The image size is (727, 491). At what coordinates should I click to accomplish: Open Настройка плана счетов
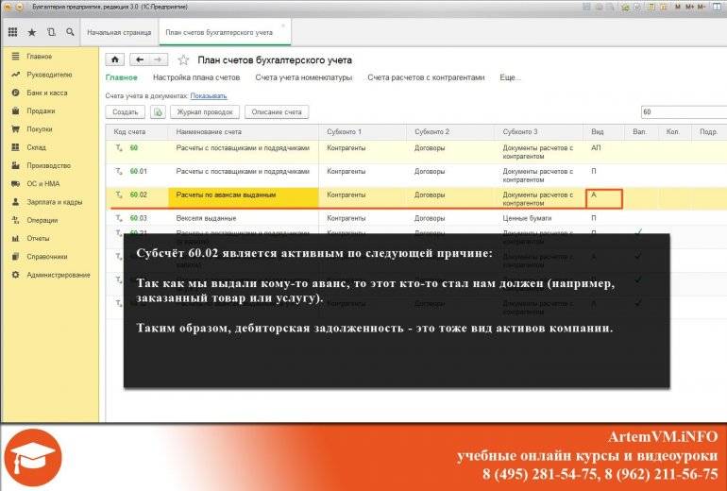196,77
